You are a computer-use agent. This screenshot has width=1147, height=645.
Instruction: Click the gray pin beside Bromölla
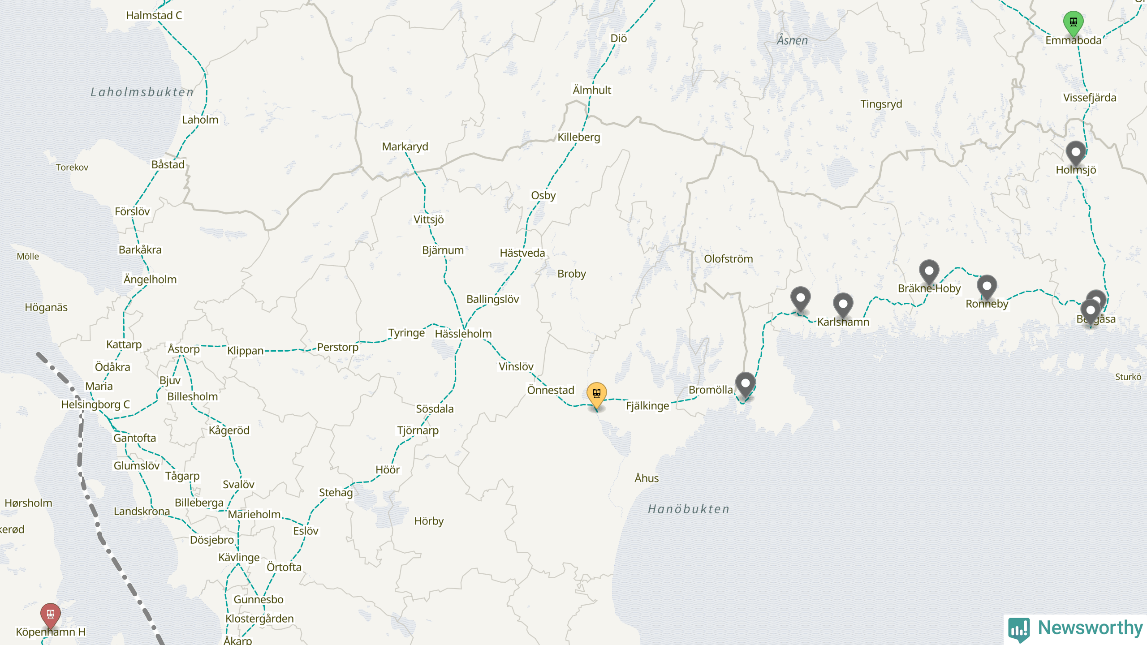coord(745,385)
